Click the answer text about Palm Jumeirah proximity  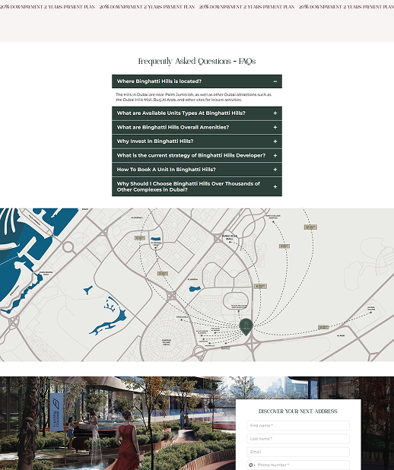click(x=194, y=97)
